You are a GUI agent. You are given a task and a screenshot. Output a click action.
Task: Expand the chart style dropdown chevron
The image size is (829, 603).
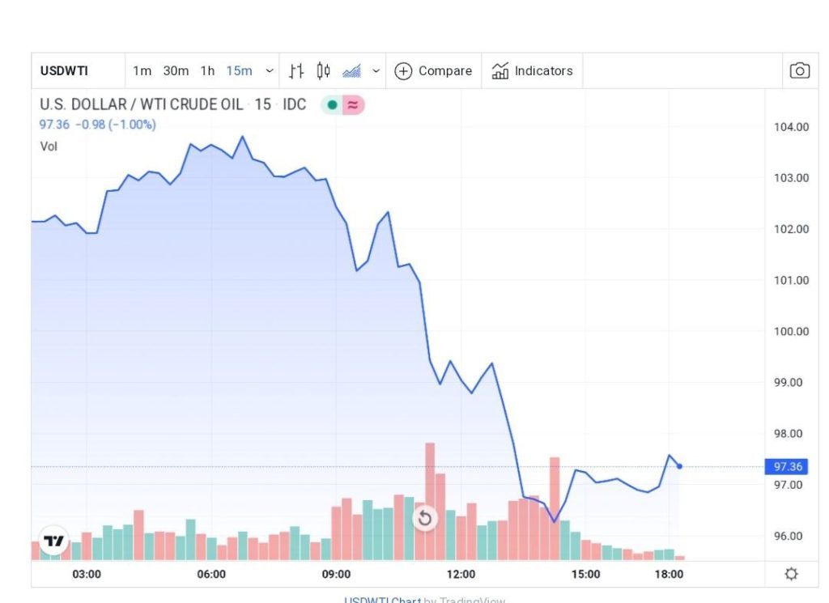376,70
